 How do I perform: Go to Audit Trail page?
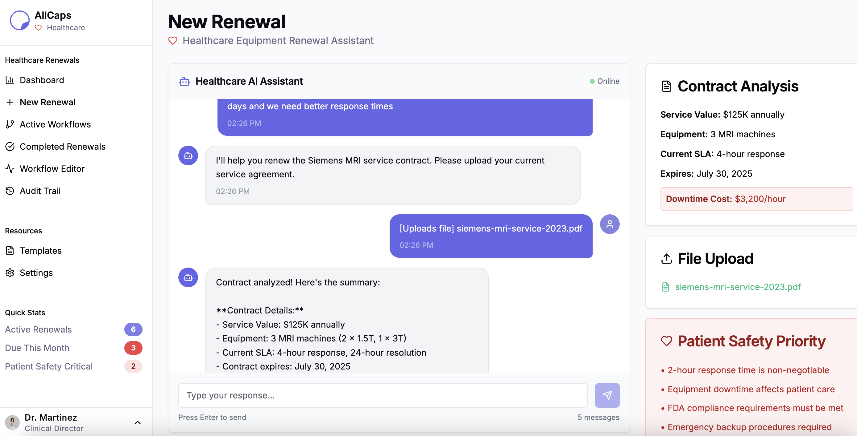click(40, 191)
